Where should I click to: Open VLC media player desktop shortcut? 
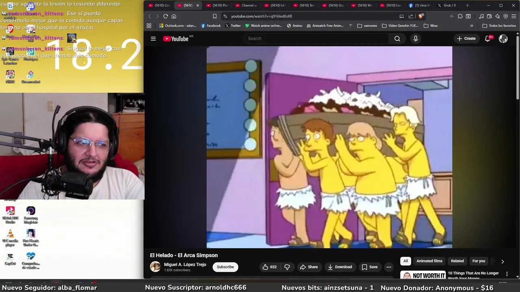10,238
